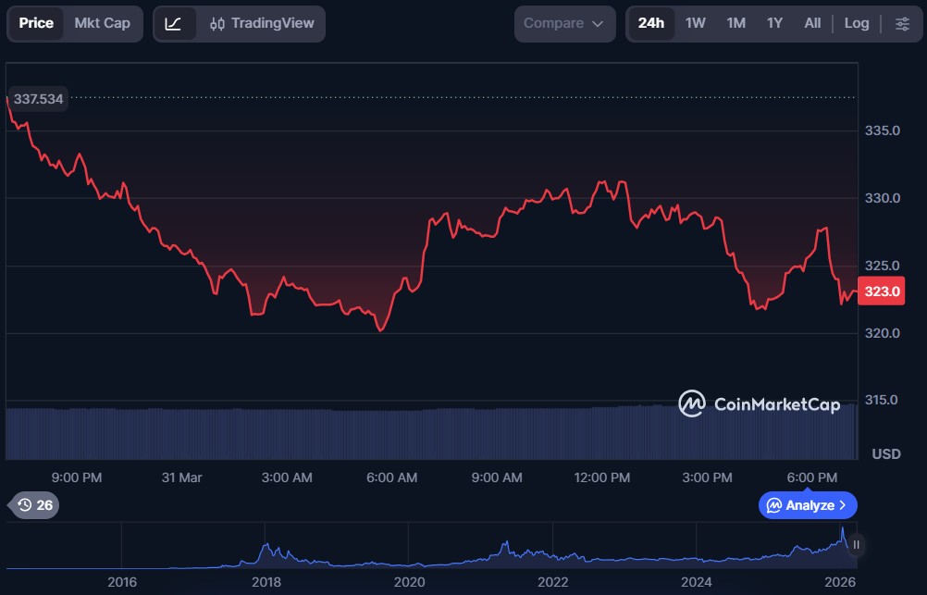This screenshot has height=595, width=927.
Task: Click the history clock badge showing 26
Action: pos(35,505)
